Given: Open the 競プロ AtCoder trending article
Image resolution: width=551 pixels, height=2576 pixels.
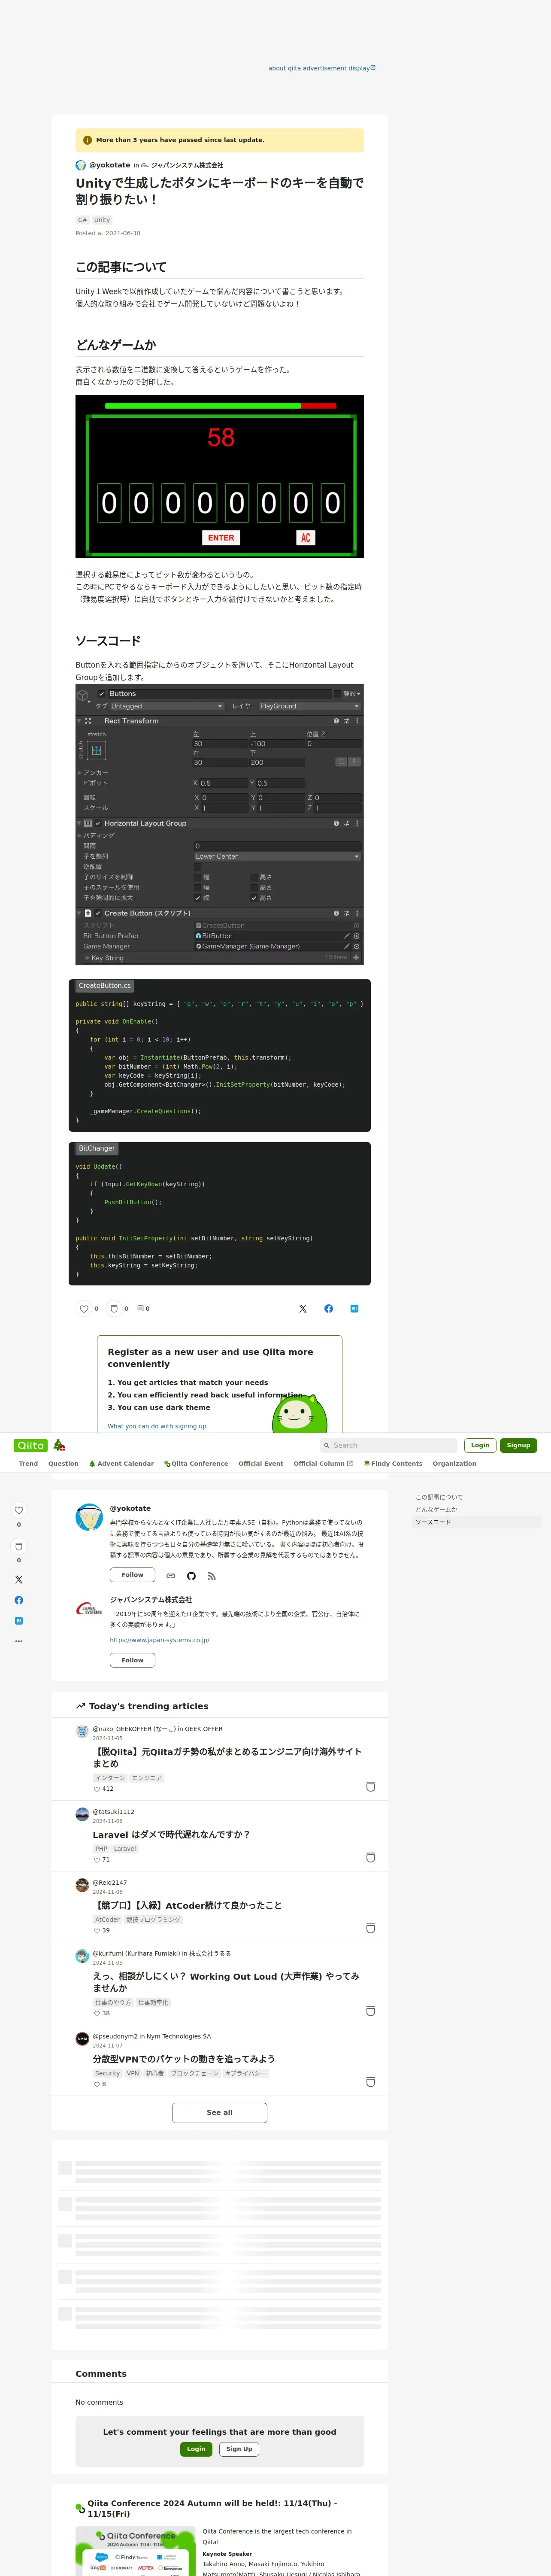Looking at the screenshot, I should [x=187, y=1905].
